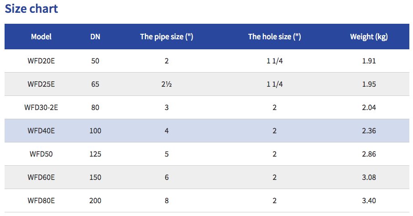Click The hole size column header
This screenshot has width=413, height=216.
click(x=274, y=37)
